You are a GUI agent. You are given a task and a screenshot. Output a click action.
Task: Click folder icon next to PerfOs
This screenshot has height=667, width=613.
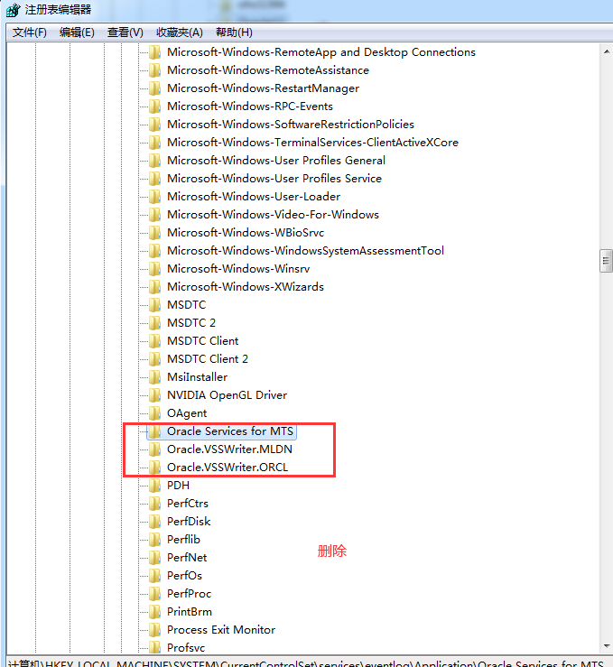tap(155, 576)
